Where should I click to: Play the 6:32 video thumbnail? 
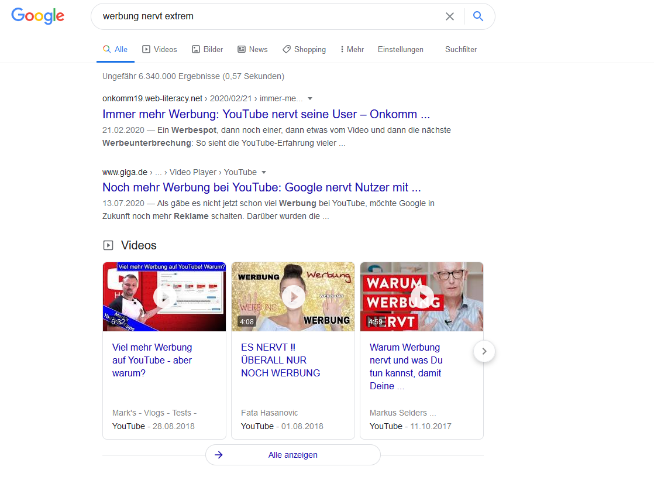click(x=164, y=297)
